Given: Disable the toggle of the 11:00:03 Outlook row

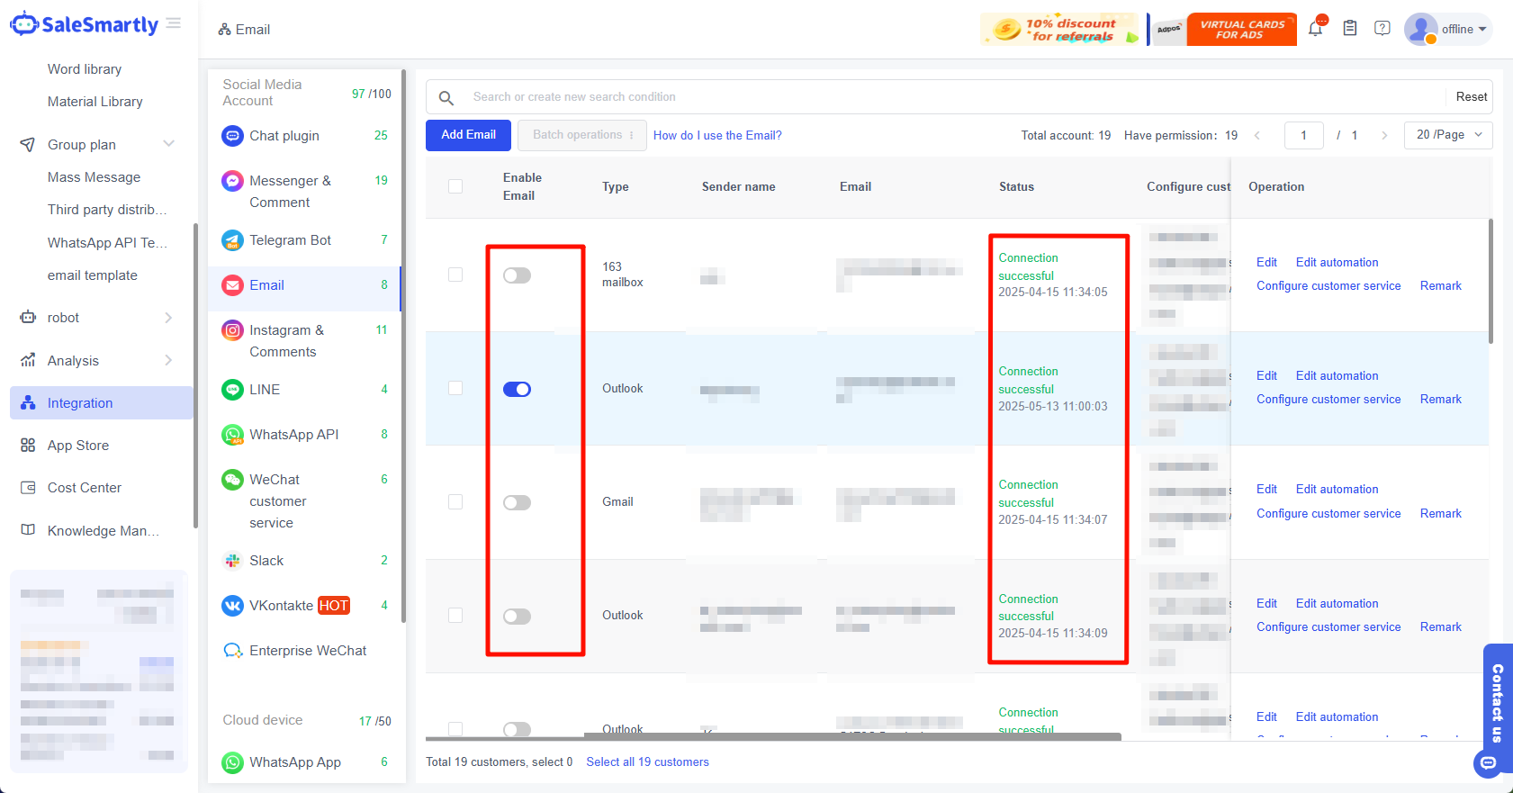Looking at the screenshot, I should [517, 389].
